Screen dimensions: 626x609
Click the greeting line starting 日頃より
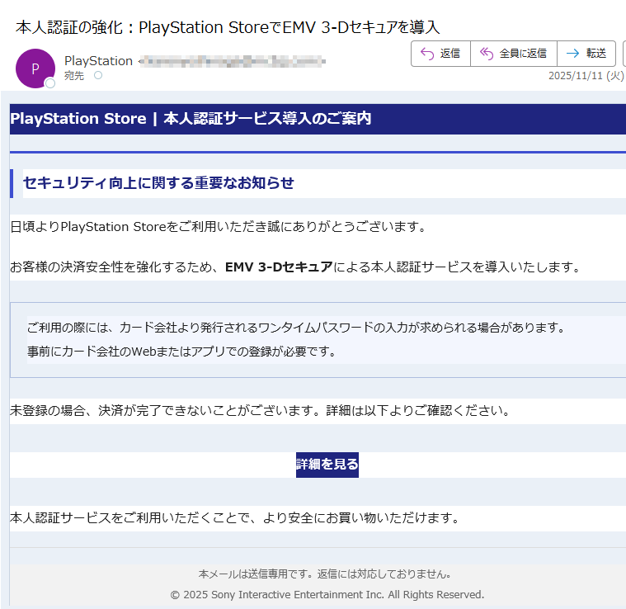218,227
